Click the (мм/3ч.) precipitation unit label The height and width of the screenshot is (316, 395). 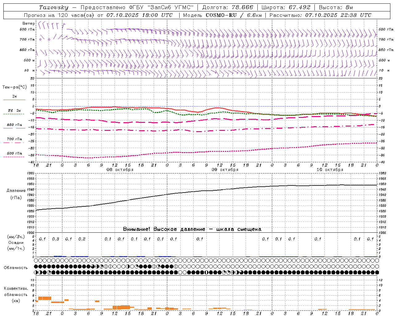pos(16,237)
